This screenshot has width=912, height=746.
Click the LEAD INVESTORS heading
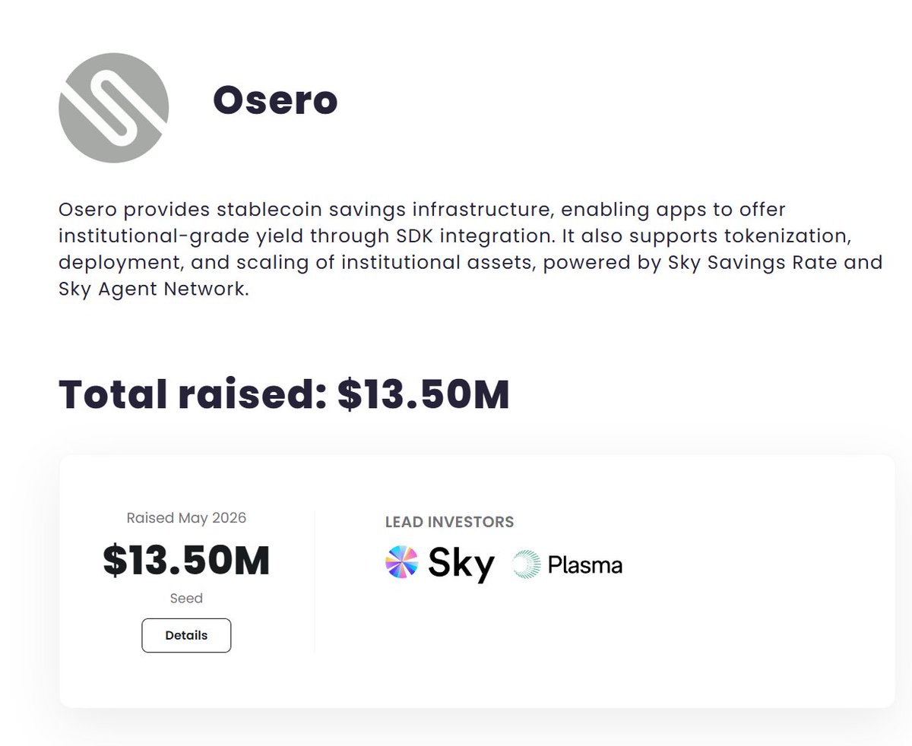click(450, 523)
